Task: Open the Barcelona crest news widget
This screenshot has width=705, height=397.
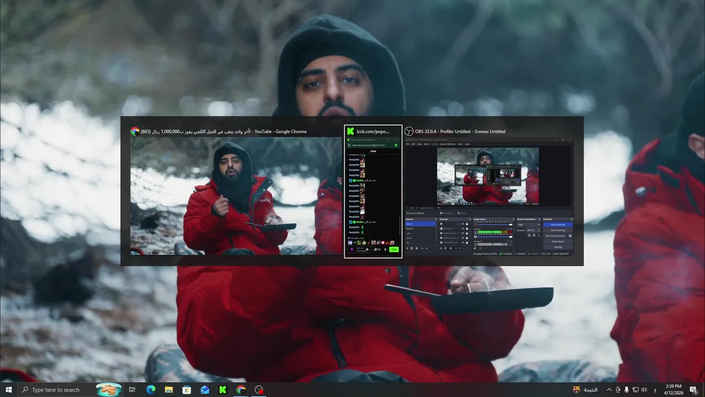Action: click(x=585, y=390)
